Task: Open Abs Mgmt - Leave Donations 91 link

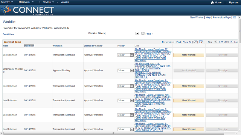Action: tap(153, 86)
